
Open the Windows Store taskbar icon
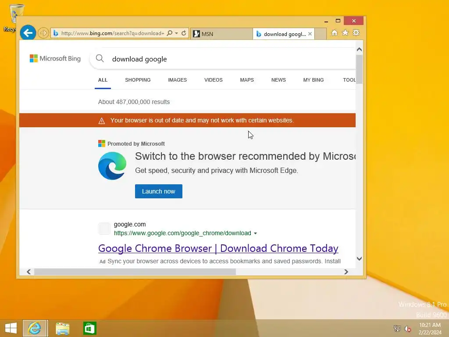[x=89, y=328]
